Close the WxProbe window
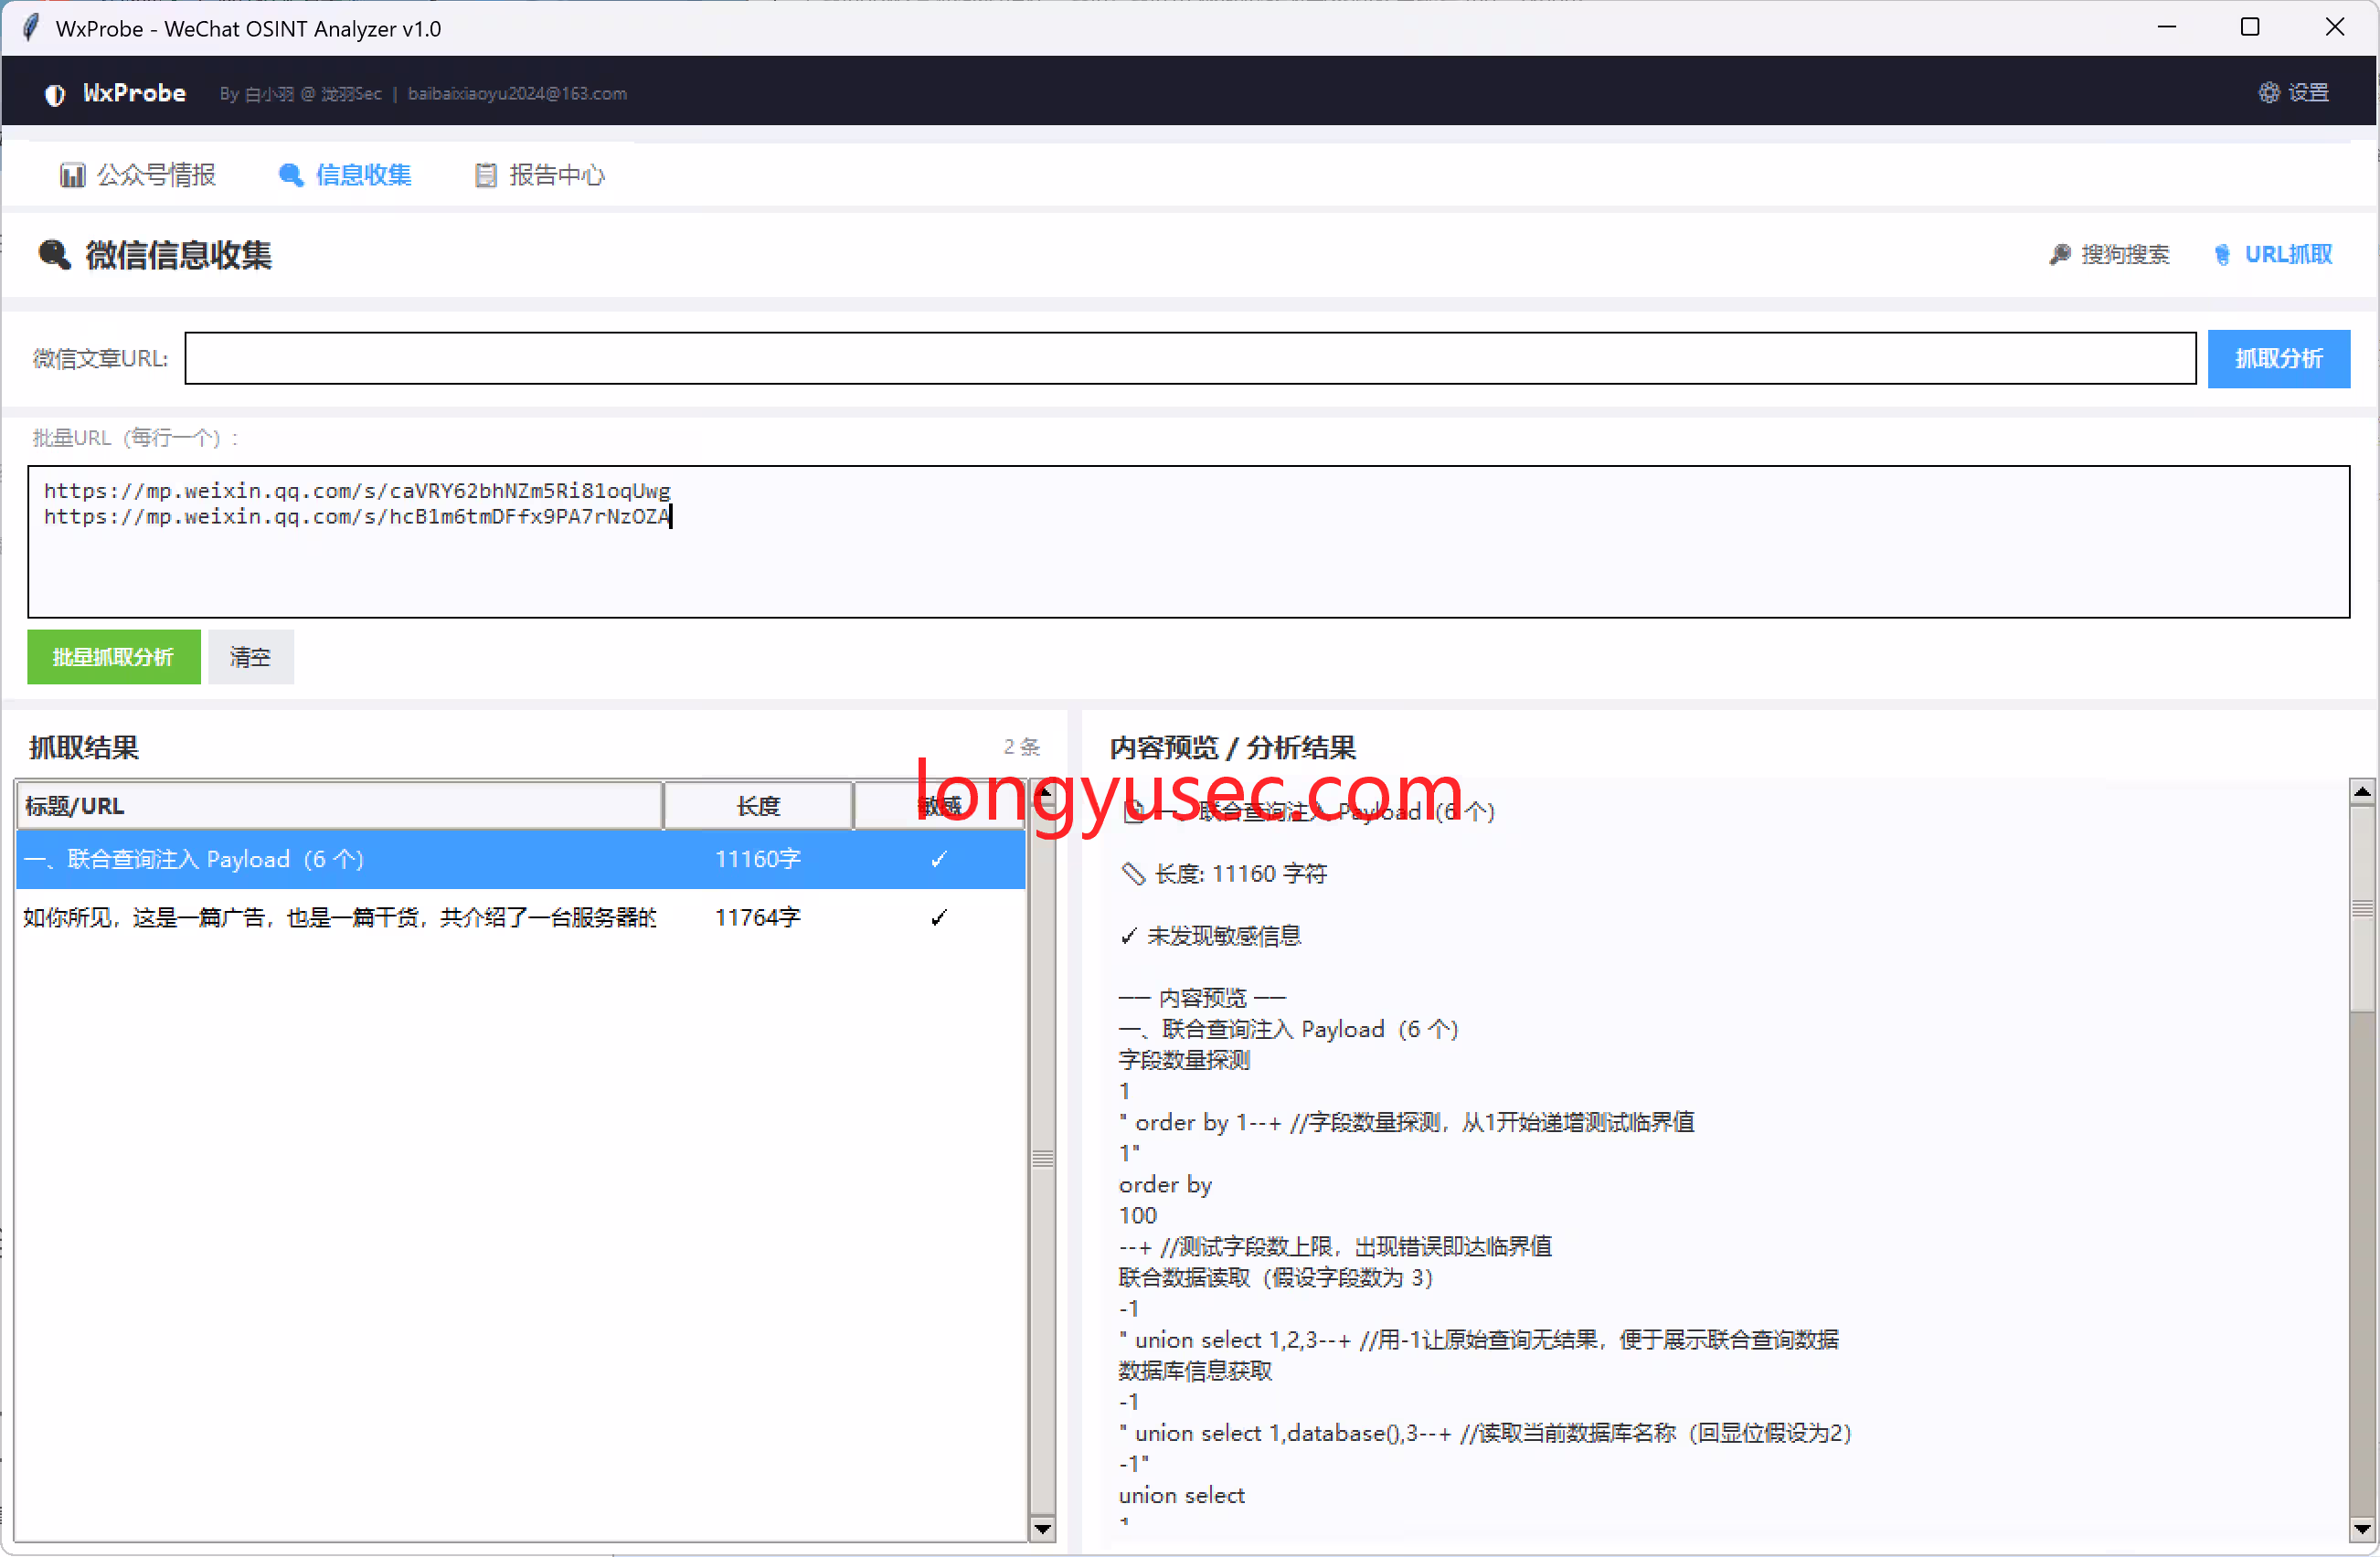This screenshot has height=1557, width=2380. click(x=2335, y=27)
